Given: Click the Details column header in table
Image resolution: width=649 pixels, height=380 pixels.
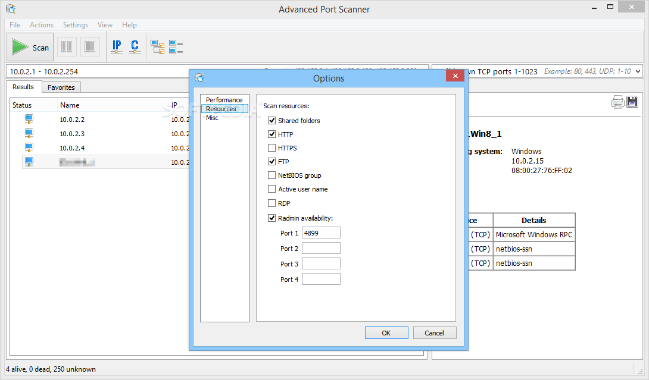Looking at the screenshot, I should click(534, 220).
